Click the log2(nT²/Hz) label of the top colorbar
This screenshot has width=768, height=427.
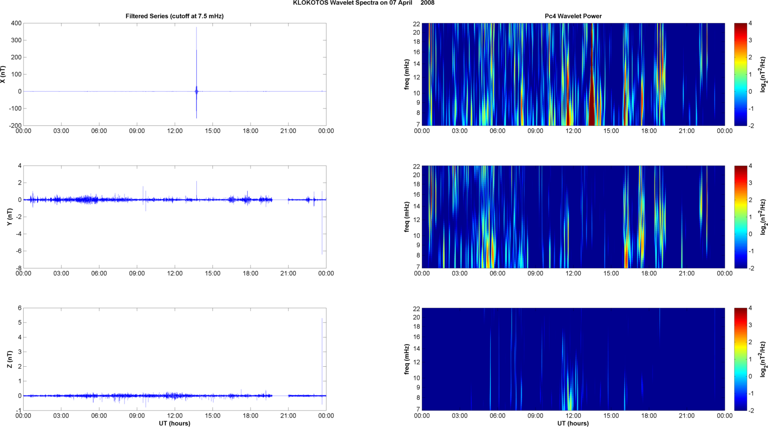pyautogui.click(x=763, y=74)
